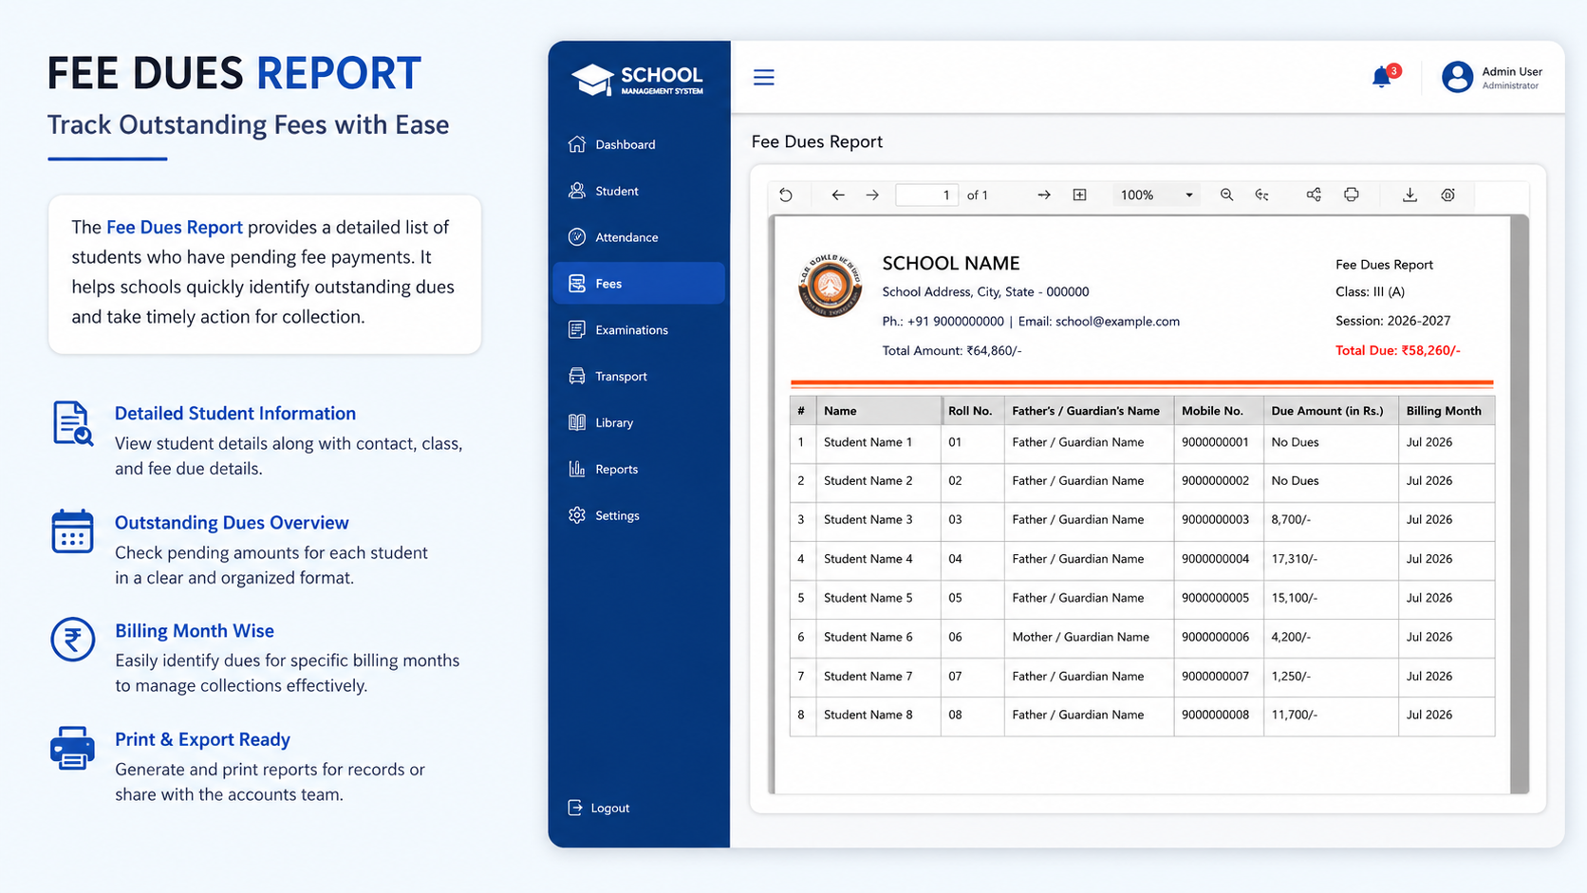The height and width of the screenshot is (893, 1587).
Task: Go to previous page with left arrow
Action: [837, 195]
